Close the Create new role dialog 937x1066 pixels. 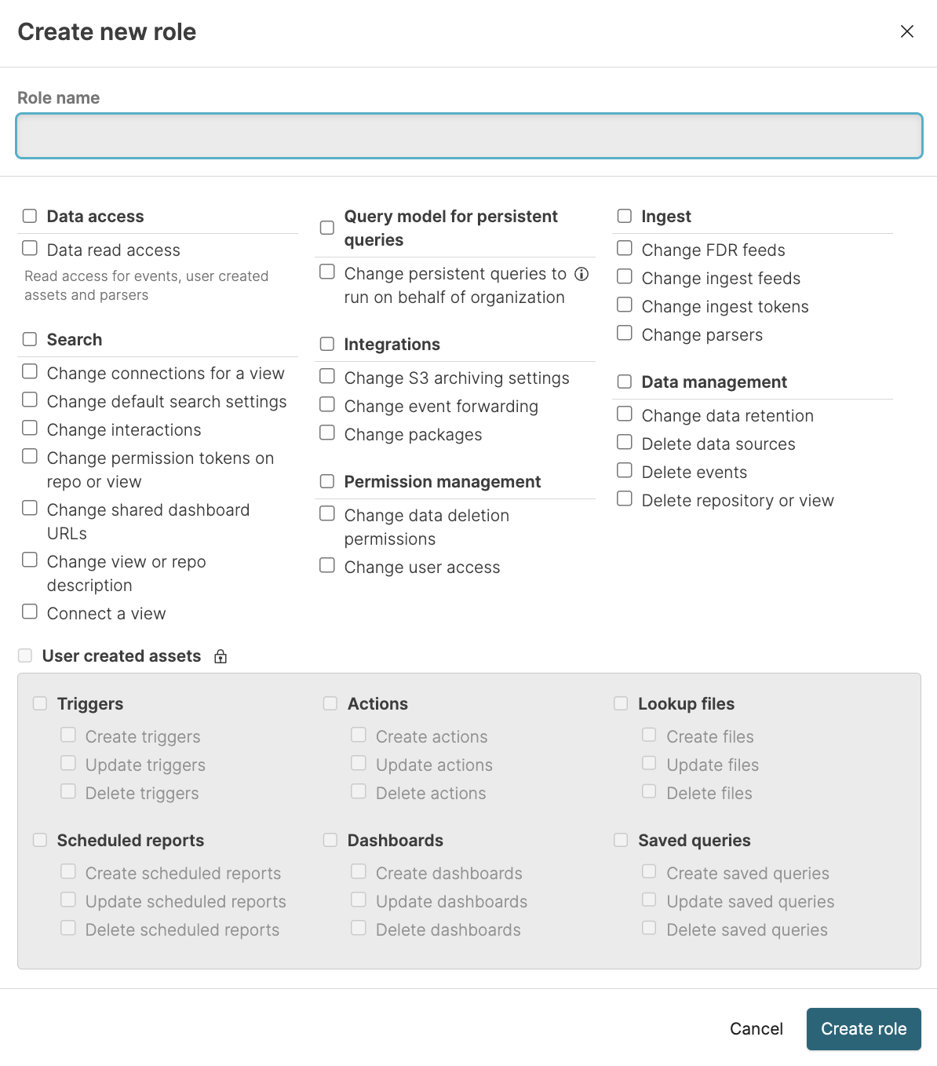(907, 31)
